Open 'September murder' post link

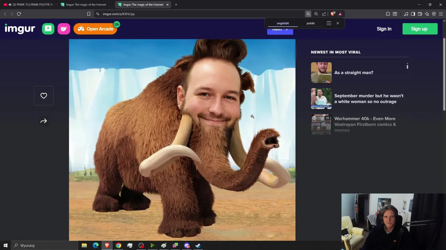[369, 99]
